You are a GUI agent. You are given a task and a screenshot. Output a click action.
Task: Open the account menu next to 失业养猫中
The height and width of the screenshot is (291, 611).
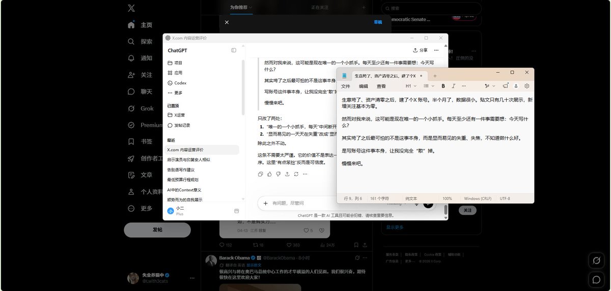coord(192,278)
